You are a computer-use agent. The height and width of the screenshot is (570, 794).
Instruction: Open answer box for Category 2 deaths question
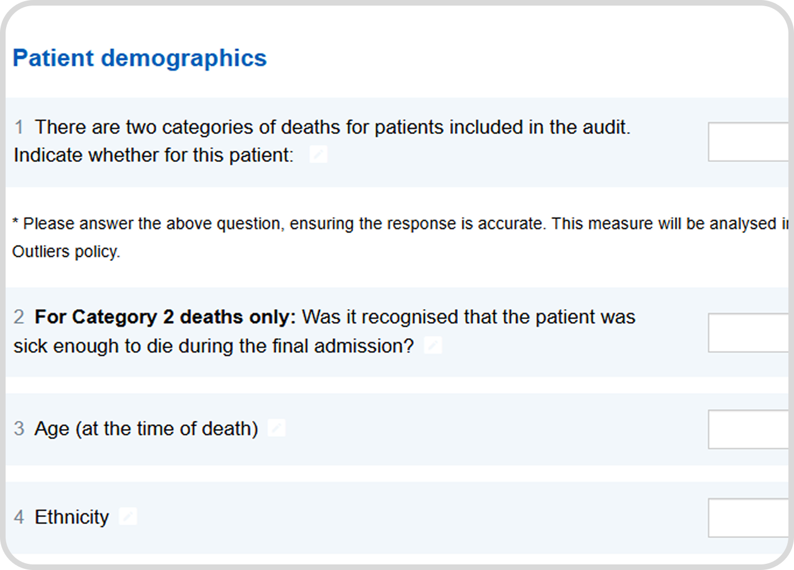pos(749,333)
